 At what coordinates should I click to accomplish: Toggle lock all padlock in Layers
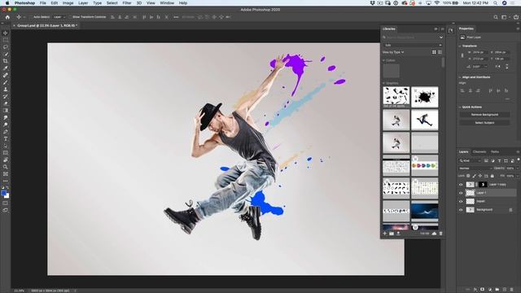pyautogui.click(x=492, y=176)
